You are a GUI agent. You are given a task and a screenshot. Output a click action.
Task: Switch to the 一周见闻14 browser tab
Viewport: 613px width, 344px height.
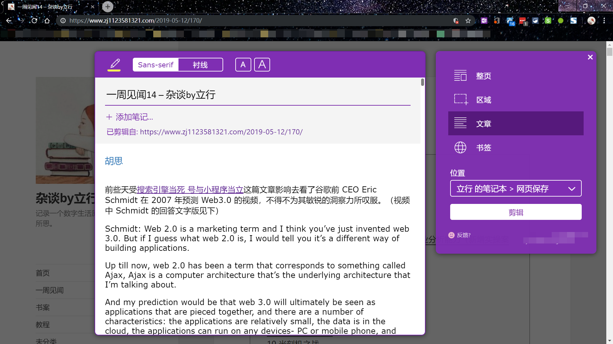coord(45,6)
